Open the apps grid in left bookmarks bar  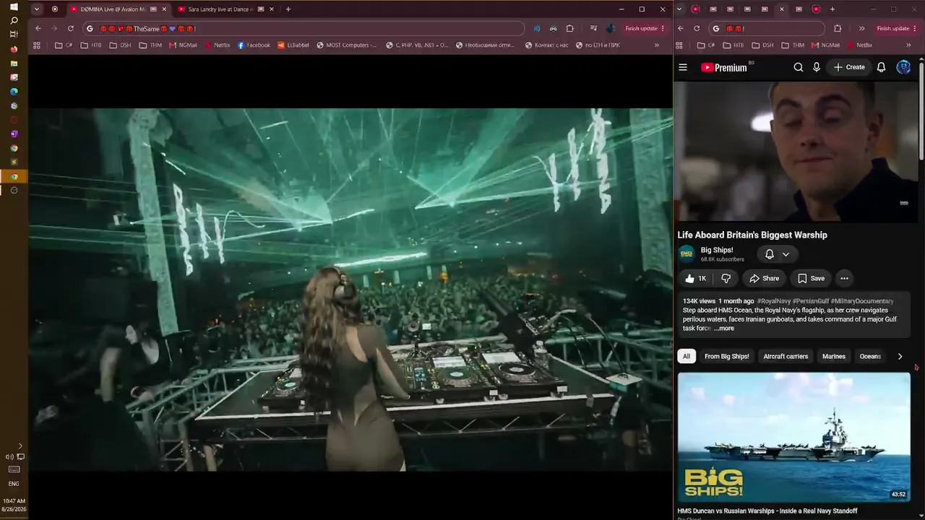click(x=37, y=45)
